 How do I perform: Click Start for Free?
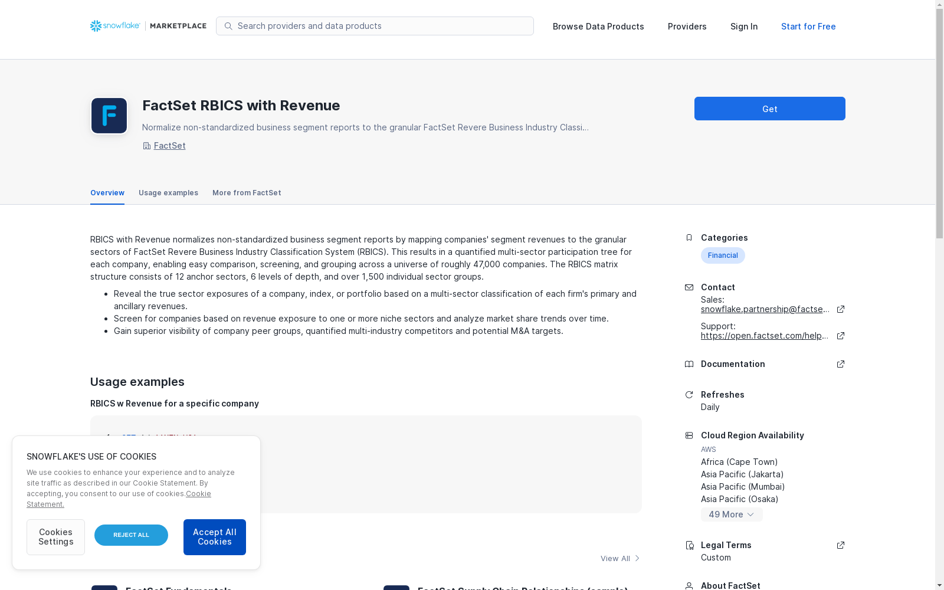808,27
